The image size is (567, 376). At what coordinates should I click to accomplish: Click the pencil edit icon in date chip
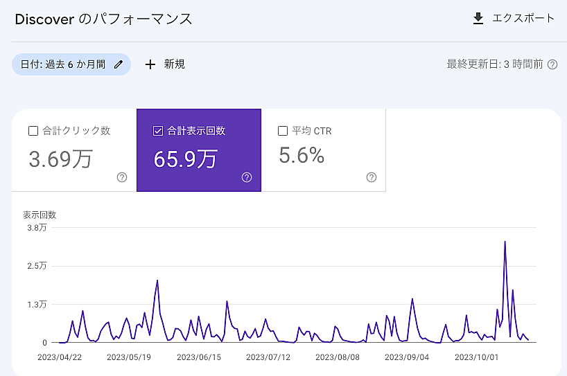click(x=119, y=64)
